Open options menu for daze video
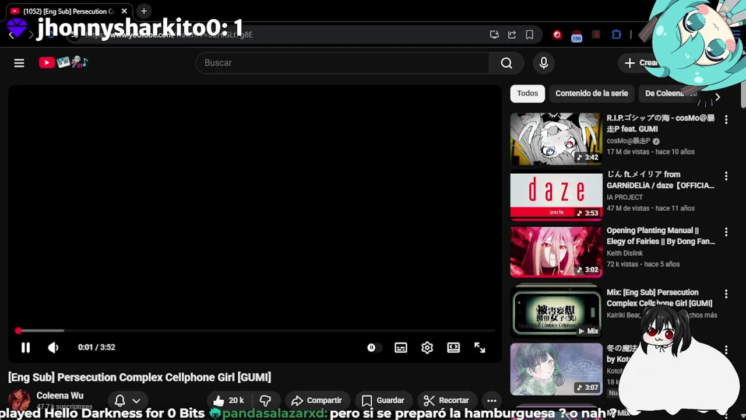Viewport: 746px width, 420px height. (x=726, y=176)
